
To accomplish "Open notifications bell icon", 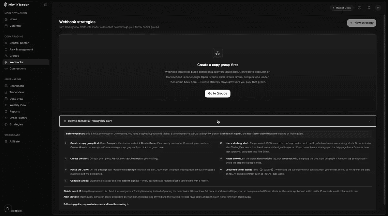I will 369,8.
